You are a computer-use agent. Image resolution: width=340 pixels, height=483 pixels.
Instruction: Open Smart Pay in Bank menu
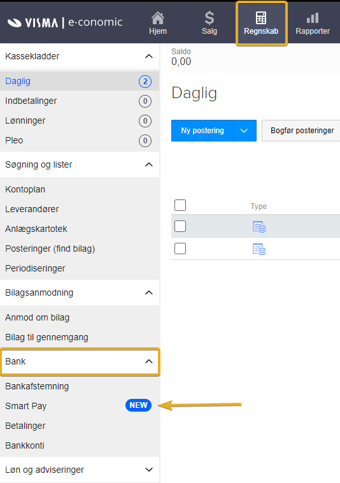click(x=26, y=406)
